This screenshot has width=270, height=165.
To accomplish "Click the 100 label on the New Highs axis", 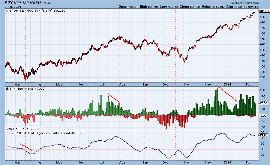I will [262, 90].
